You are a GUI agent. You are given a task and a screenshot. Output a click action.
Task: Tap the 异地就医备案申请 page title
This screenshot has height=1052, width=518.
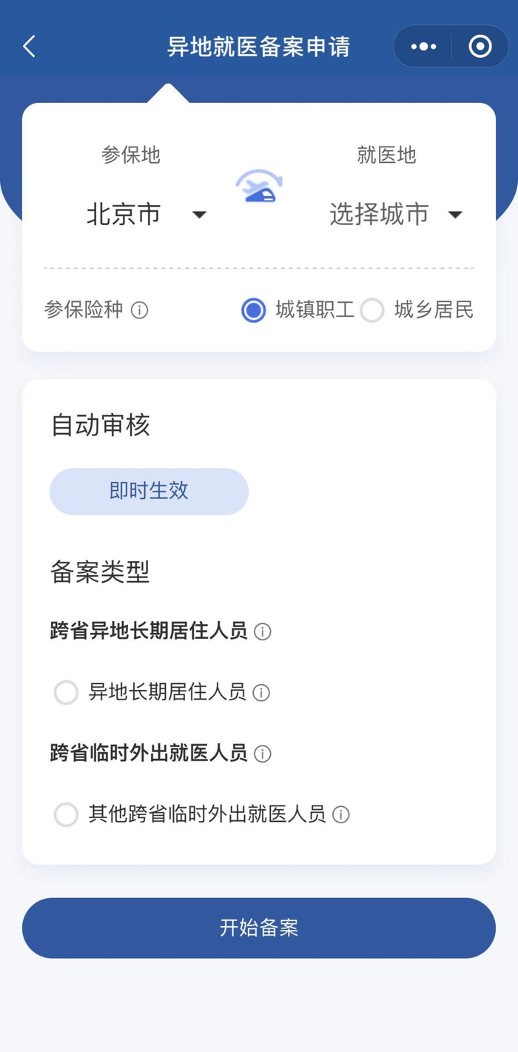pyautogui.click(x=258, y=47)
